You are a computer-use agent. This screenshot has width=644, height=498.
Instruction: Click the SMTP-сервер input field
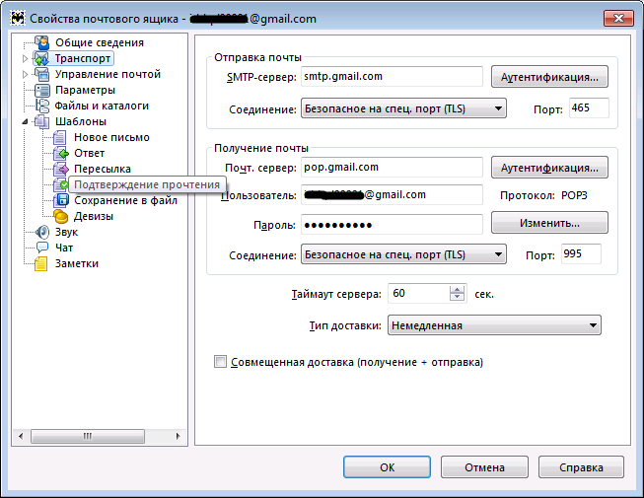click(x=388, y=76)
